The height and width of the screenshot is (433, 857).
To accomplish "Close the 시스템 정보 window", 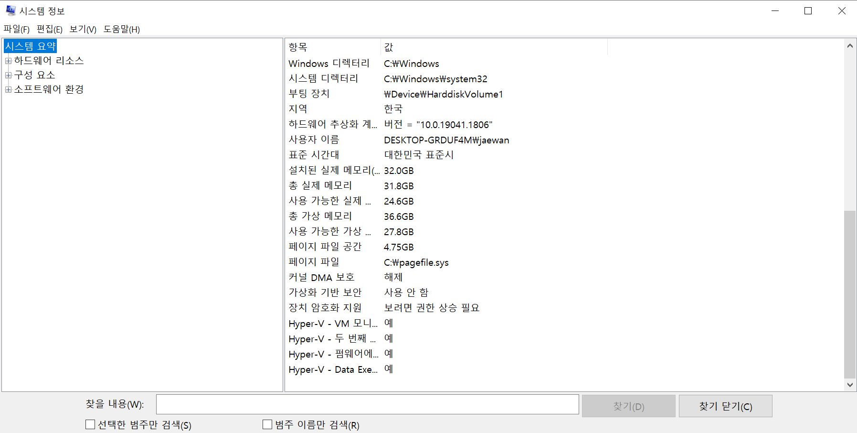I will point(841,11).
